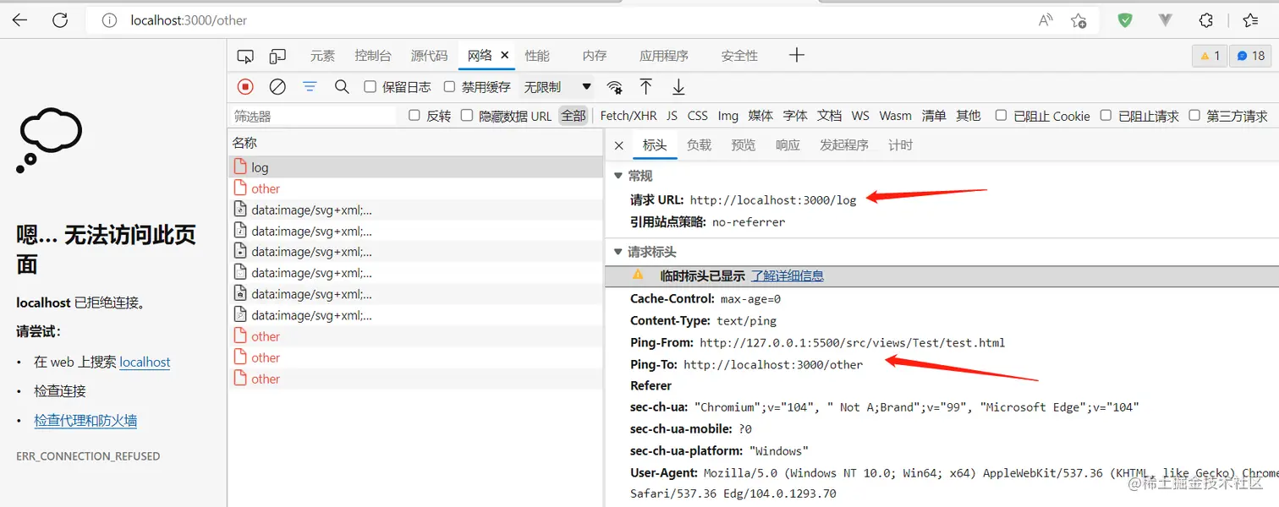The width and height of the screenshot is (1279, 507).
Task: Filter requests by Img
Action: tap(728, 116)
